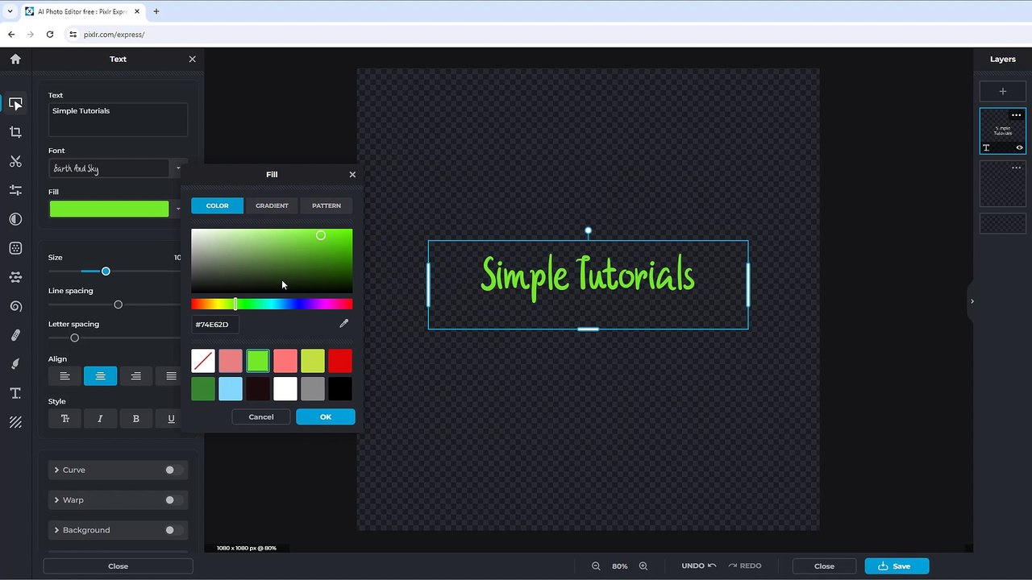This screenshot has height=580, width=1032.
Task: Open options menu of Simple Tutorials layer
Action: (1016, 115)
